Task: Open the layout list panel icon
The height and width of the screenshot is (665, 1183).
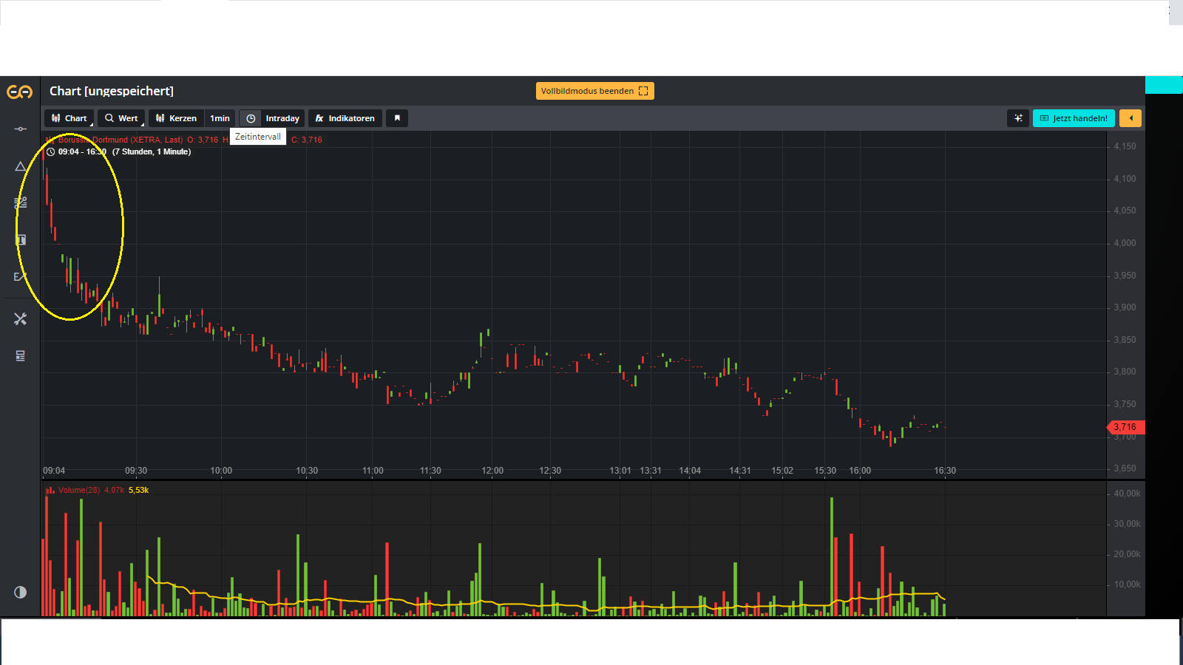Action: [20, 355]
